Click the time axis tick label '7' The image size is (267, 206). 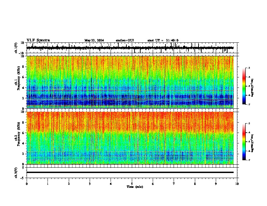[x=174, y=184]
